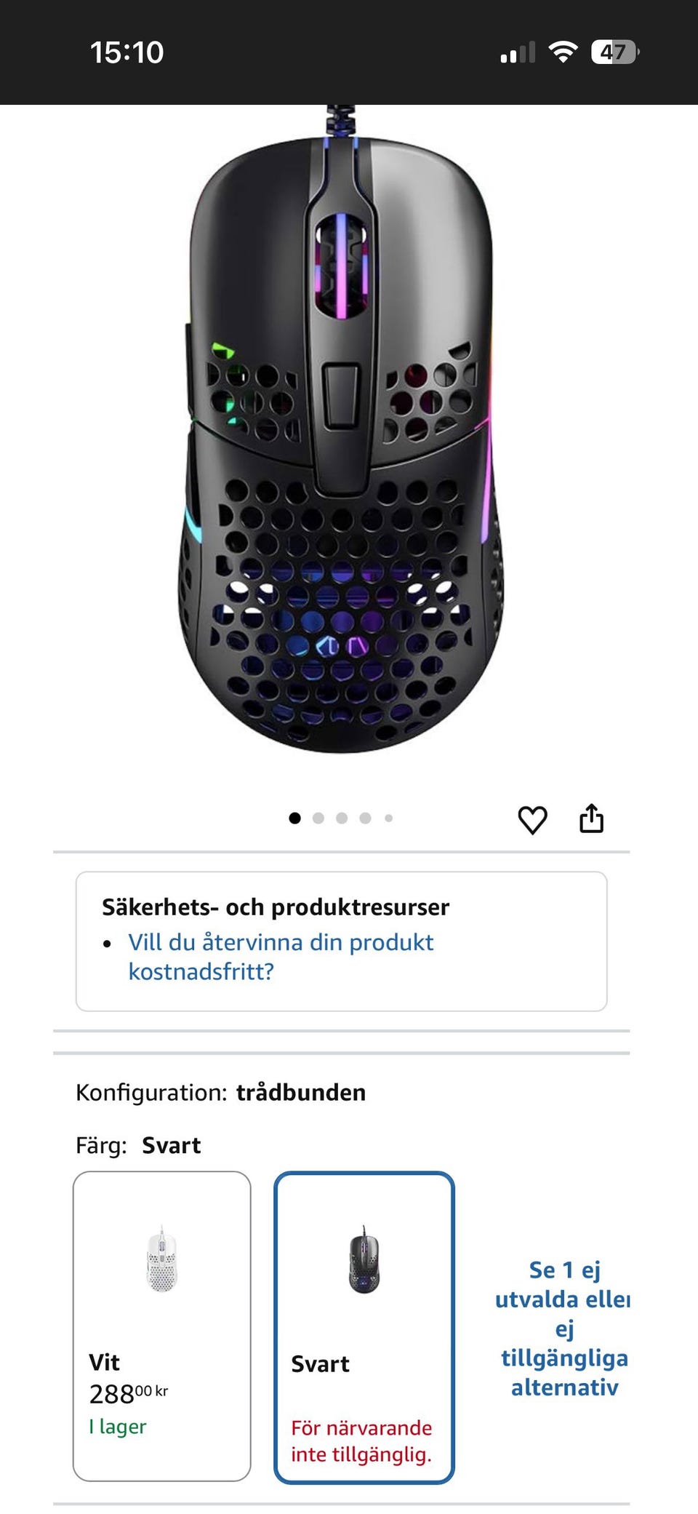
Task: Tap the share icon
Action: coord(591,818)
